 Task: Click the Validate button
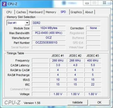tap(77, 102)
